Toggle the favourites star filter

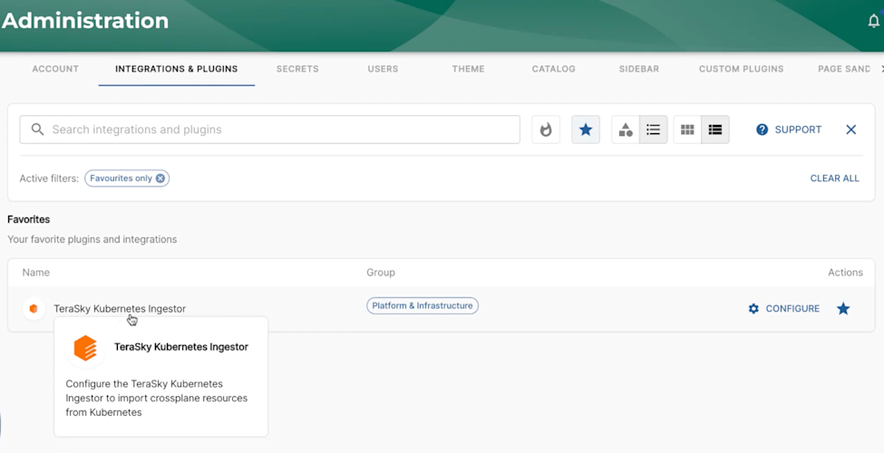586,130
